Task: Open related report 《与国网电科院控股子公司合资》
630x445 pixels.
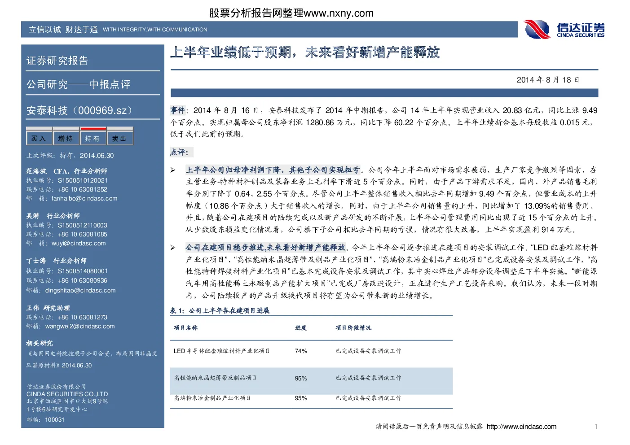Action: tap(92, 359)
